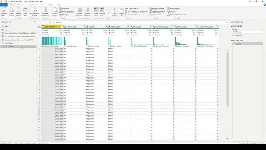Expand the formula bar chevron
Viewport: 266px width, 150px height.
[x=227, y=22]
